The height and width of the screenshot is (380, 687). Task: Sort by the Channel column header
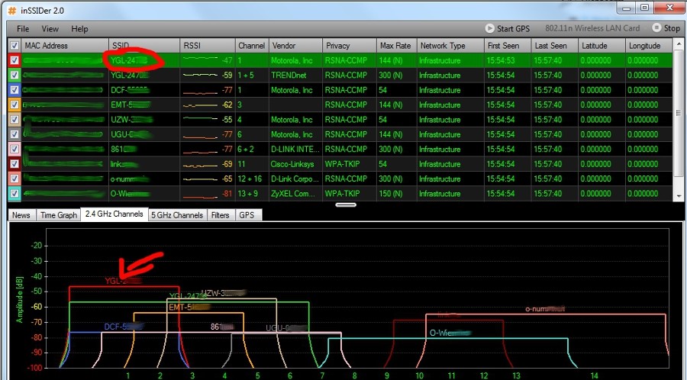251,46
